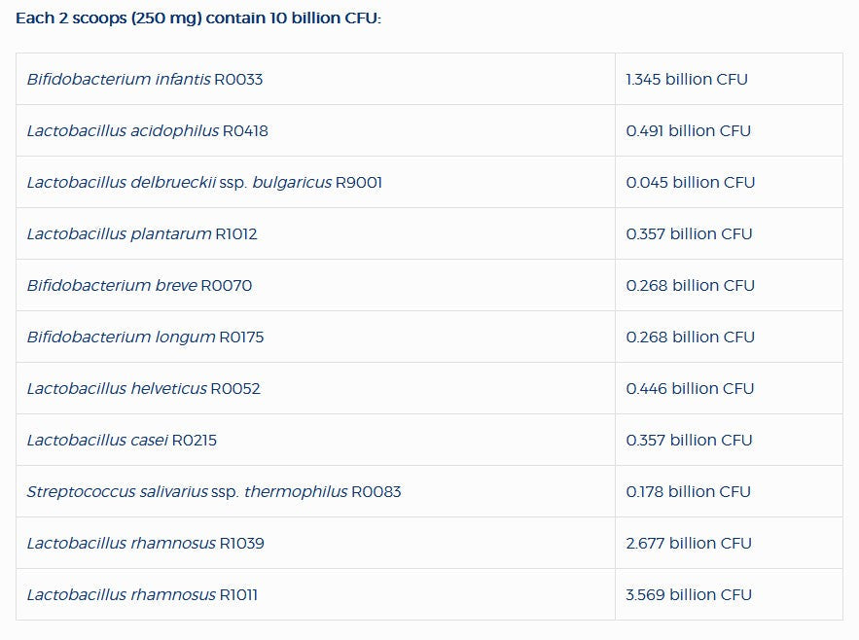Click the 1.345 billion CFU value
The height and width of the screenshot is (640, 859).
(x=687, y=80)
